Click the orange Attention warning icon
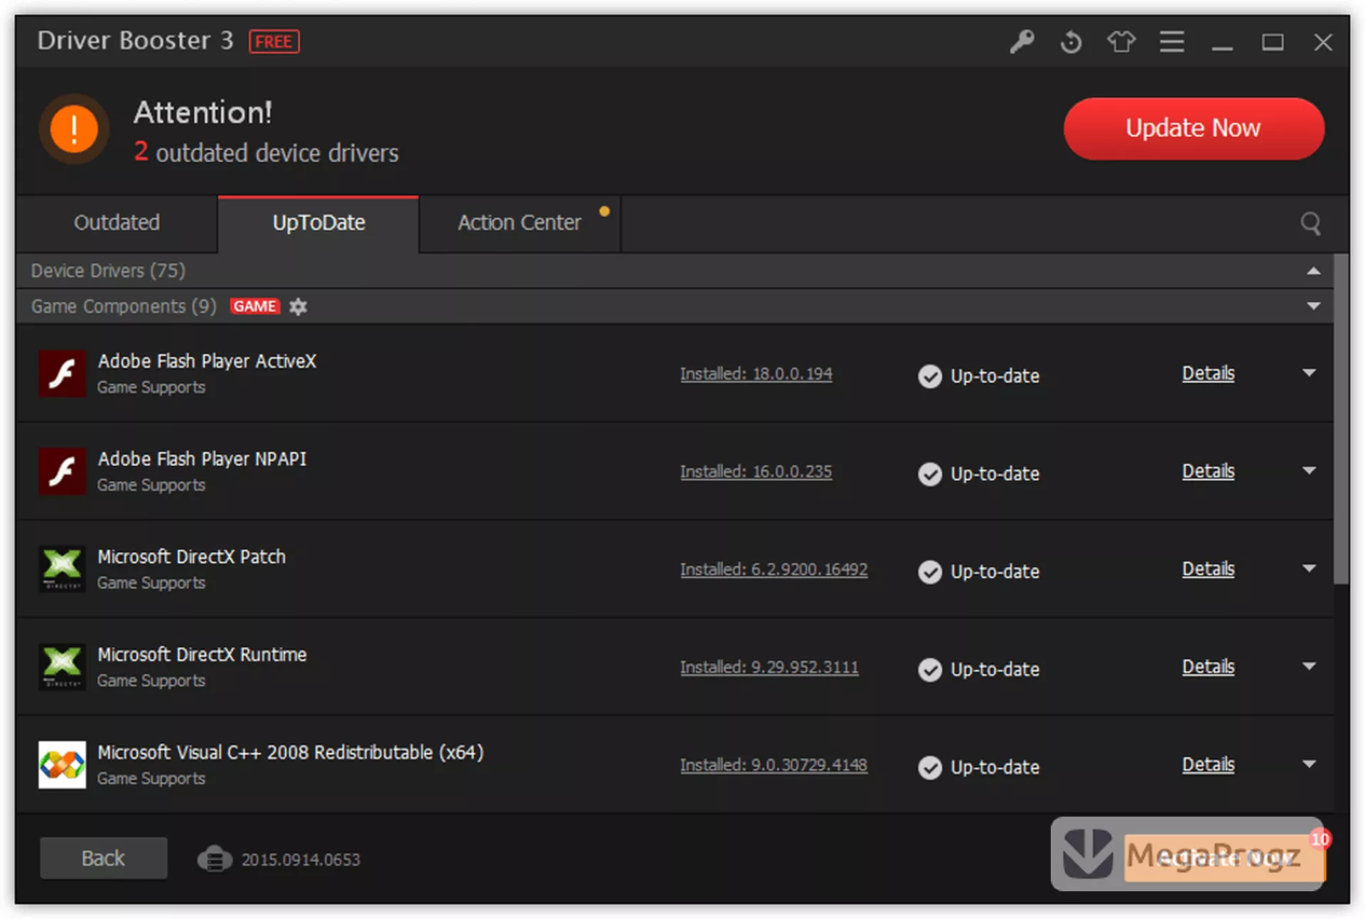The height and width of the screenshot is (919, 1365). pos(74,129)
